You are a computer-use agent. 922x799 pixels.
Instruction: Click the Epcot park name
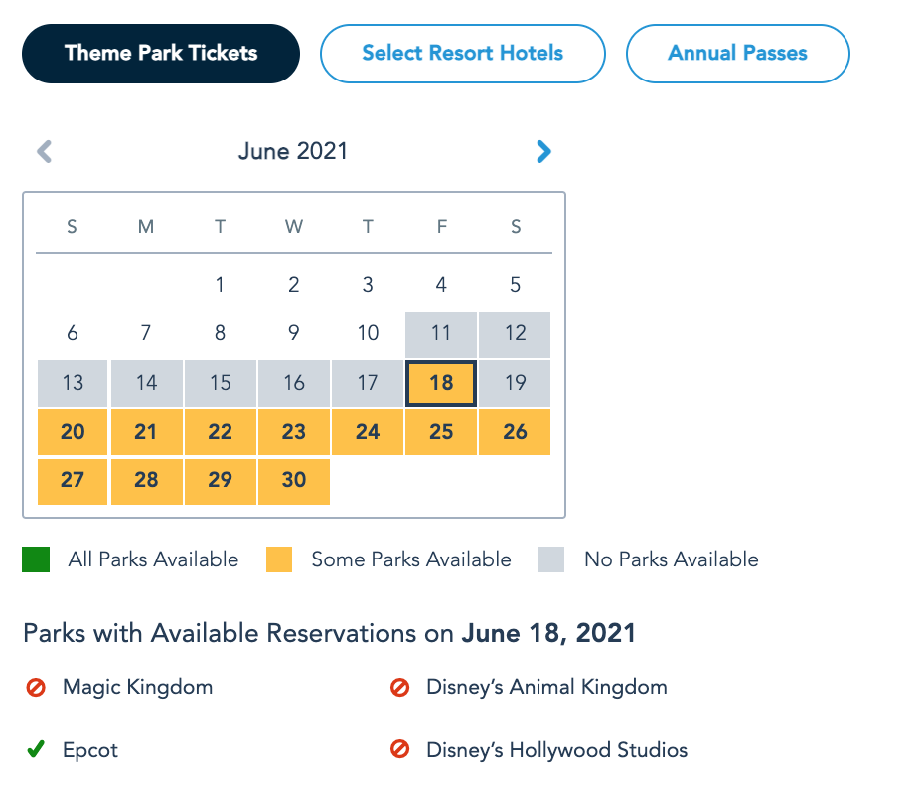point(90,751)
